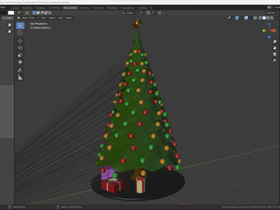Toggle proportional editing
Image resolution: width=280 pixels, height=210 pixels.
click(159, 13)
